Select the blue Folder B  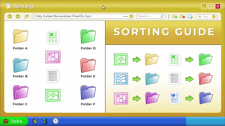coord(21,65)
